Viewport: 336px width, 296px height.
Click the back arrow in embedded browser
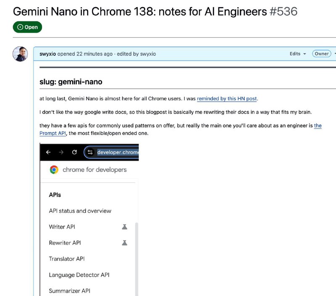click(48, 152)
